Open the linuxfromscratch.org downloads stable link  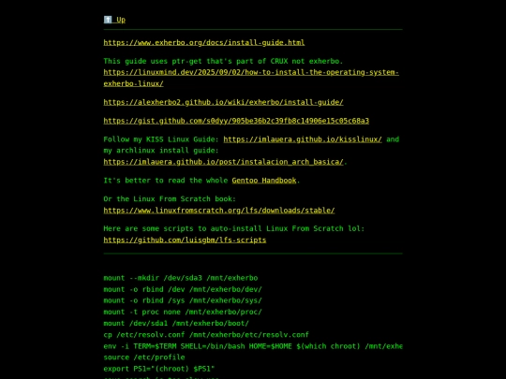coord(219,211)
